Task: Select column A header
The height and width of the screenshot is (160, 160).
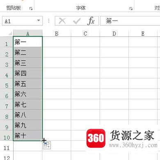Action: (28, 33)
